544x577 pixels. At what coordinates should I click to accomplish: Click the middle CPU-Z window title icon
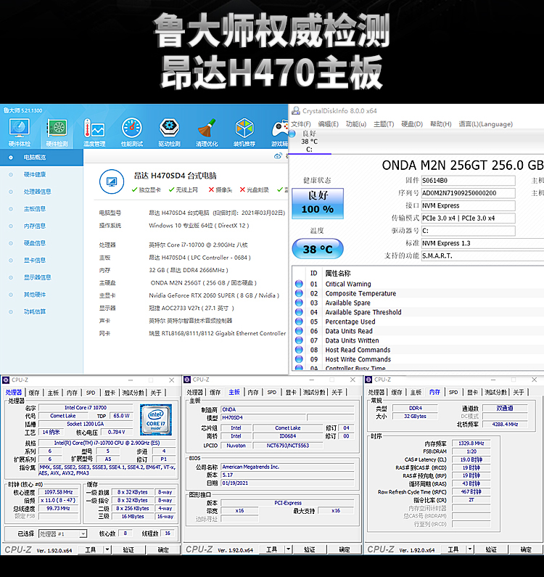[x=187, y=380]
